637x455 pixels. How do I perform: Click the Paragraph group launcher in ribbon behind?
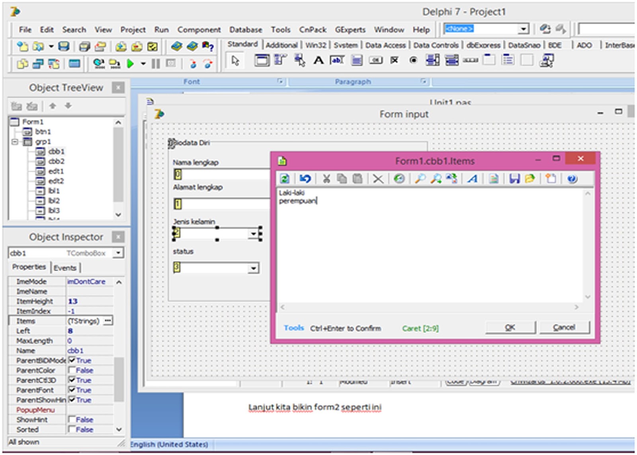pyautogui.click(x=423, y=82)
